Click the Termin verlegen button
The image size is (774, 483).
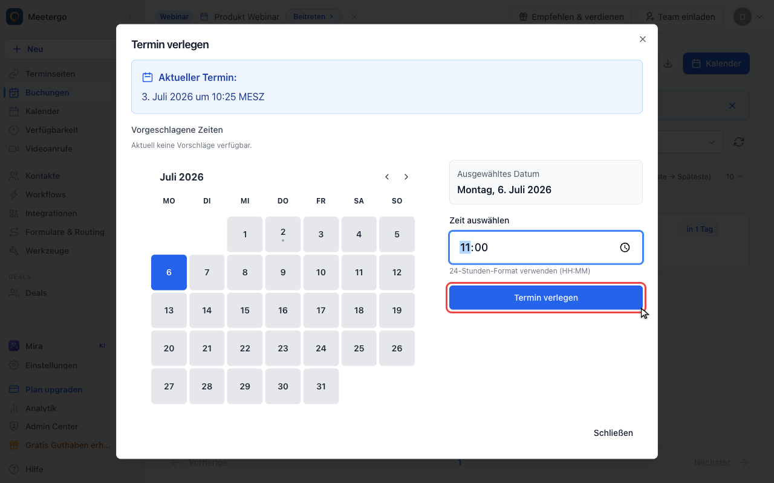tap(546, 298)
